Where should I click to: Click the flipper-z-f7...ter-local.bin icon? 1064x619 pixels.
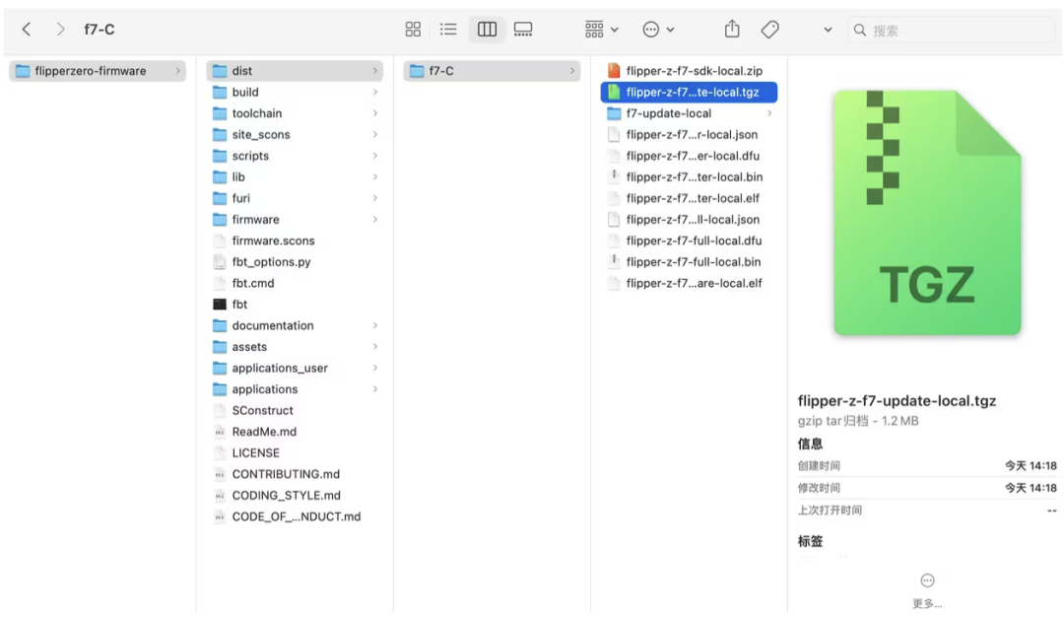click(x=614, y=177)
